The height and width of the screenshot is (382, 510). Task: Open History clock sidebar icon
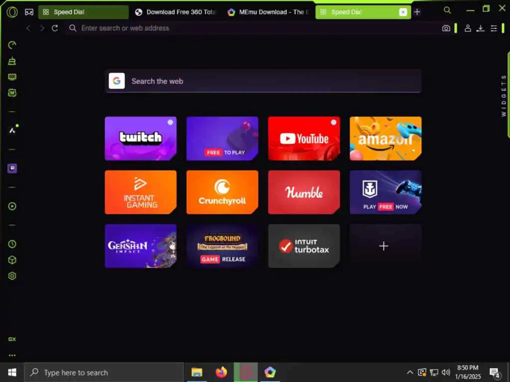point(12,244)
